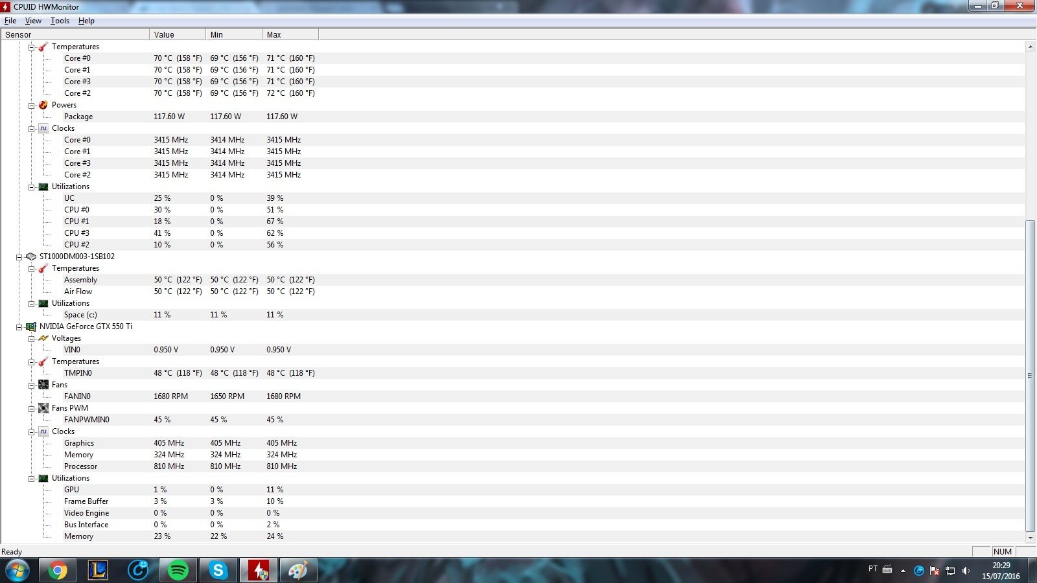Open the File menu

click(x=10, y=21)
